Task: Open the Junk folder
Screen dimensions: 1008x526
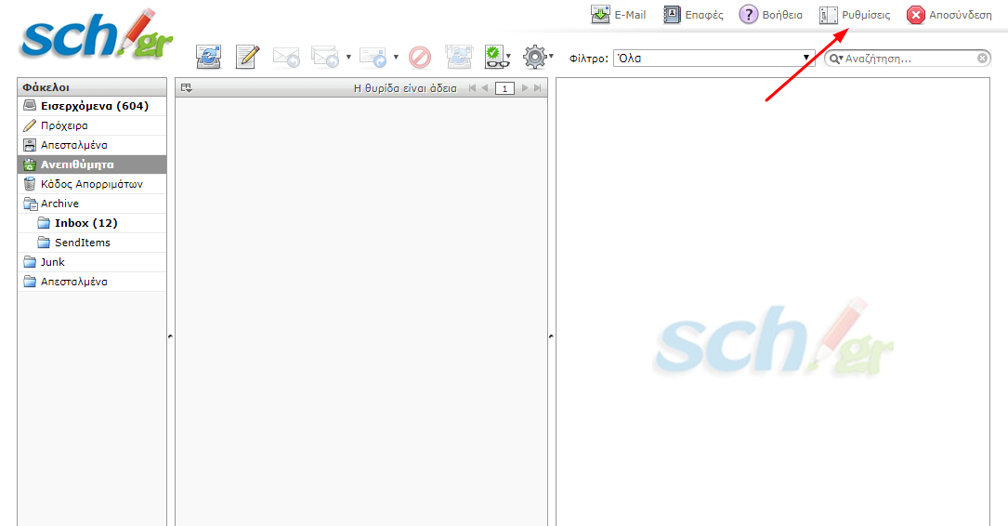Action: click(92, 262)
